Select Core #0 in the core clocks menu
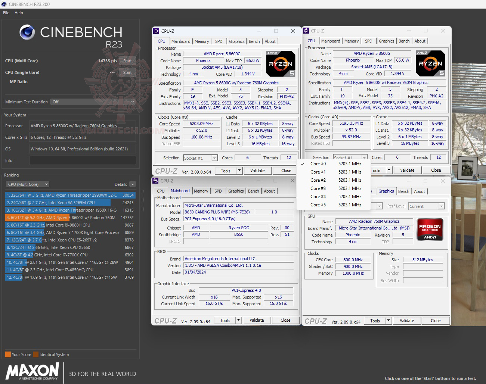Screen dimensions: 486x384 pos(333,164)
